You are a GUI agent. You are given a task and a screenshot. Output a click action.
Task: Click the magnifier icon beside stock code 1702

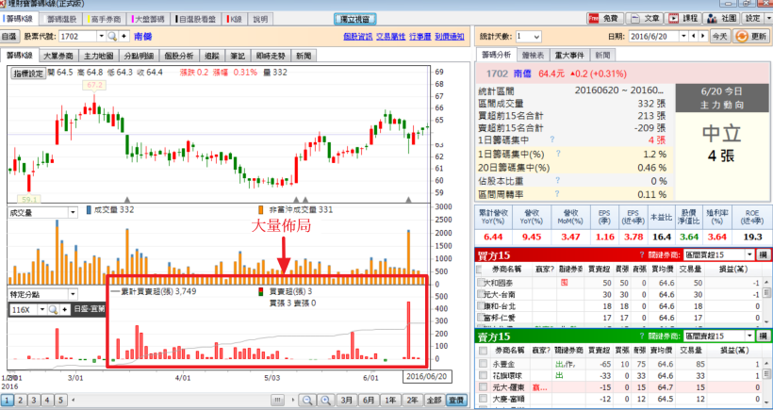[x=112, y=36]
